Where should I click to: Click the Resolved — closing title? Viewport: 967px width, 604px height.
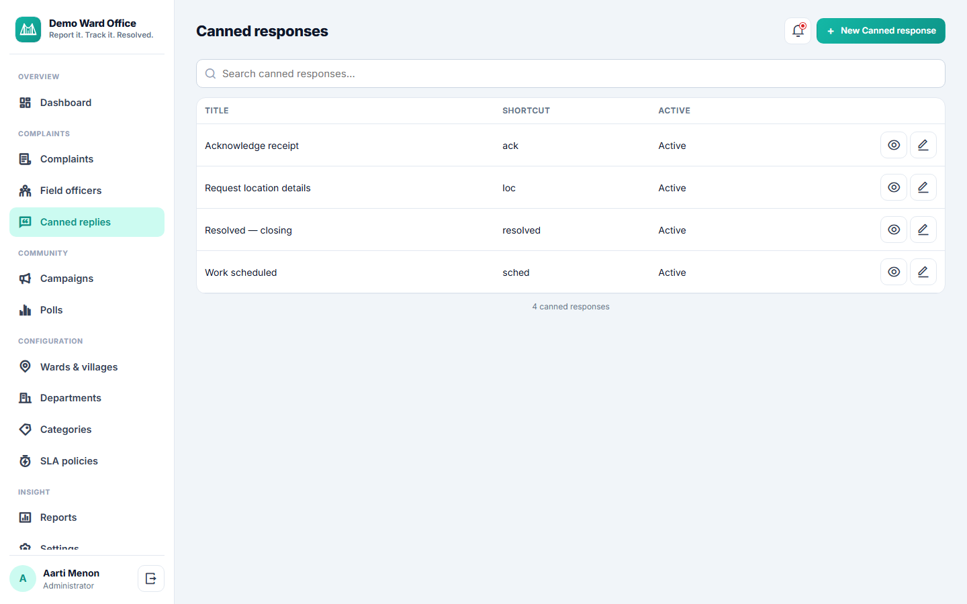coord(248,230)
